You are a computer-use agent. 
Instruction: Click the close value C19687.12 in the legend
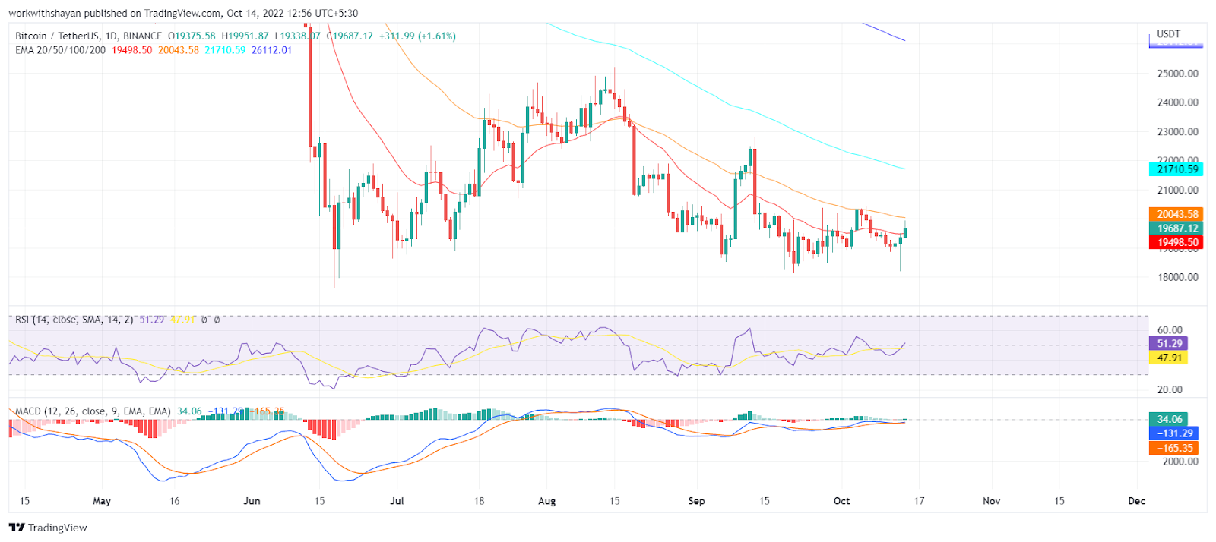[x=350, y=36]
